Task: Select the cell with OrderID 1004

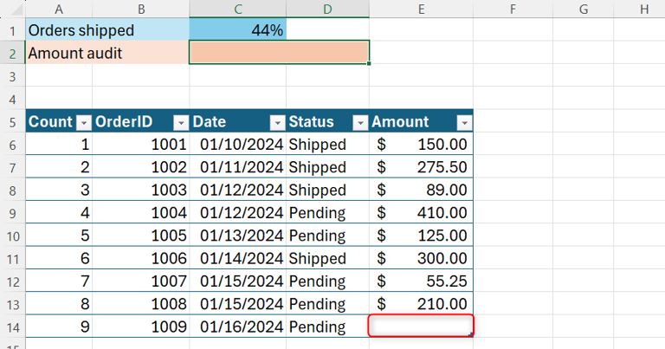Action: pos(141,212)
